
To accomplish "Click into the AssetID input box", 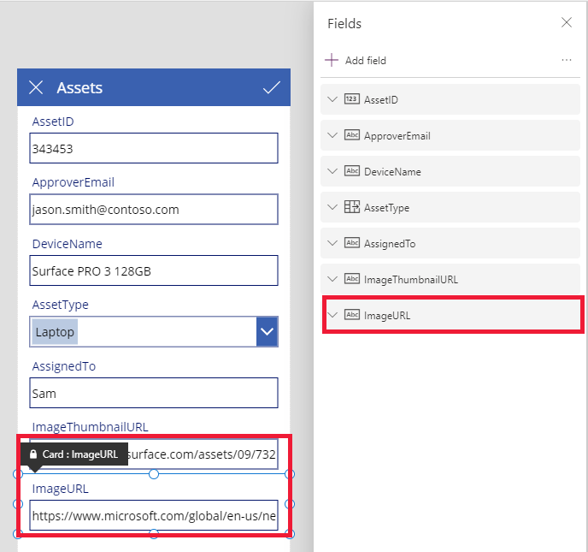I will pyautogui.click(x=154, y=148).
